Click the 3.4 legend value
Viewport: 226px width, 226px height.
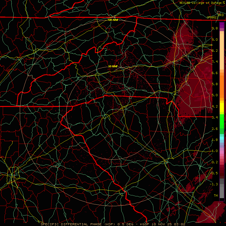tap(215, 117)
